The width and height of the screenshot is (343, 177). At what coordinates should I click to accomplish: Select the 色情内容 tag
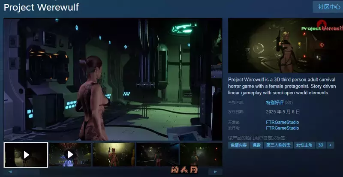pyautogui.click(x=238, y=145)
